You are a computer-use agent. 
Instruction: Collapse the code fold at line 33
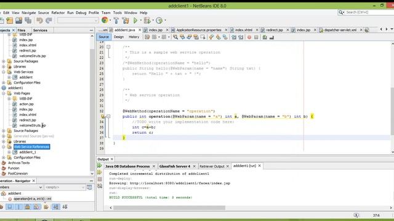pos(108,116)
